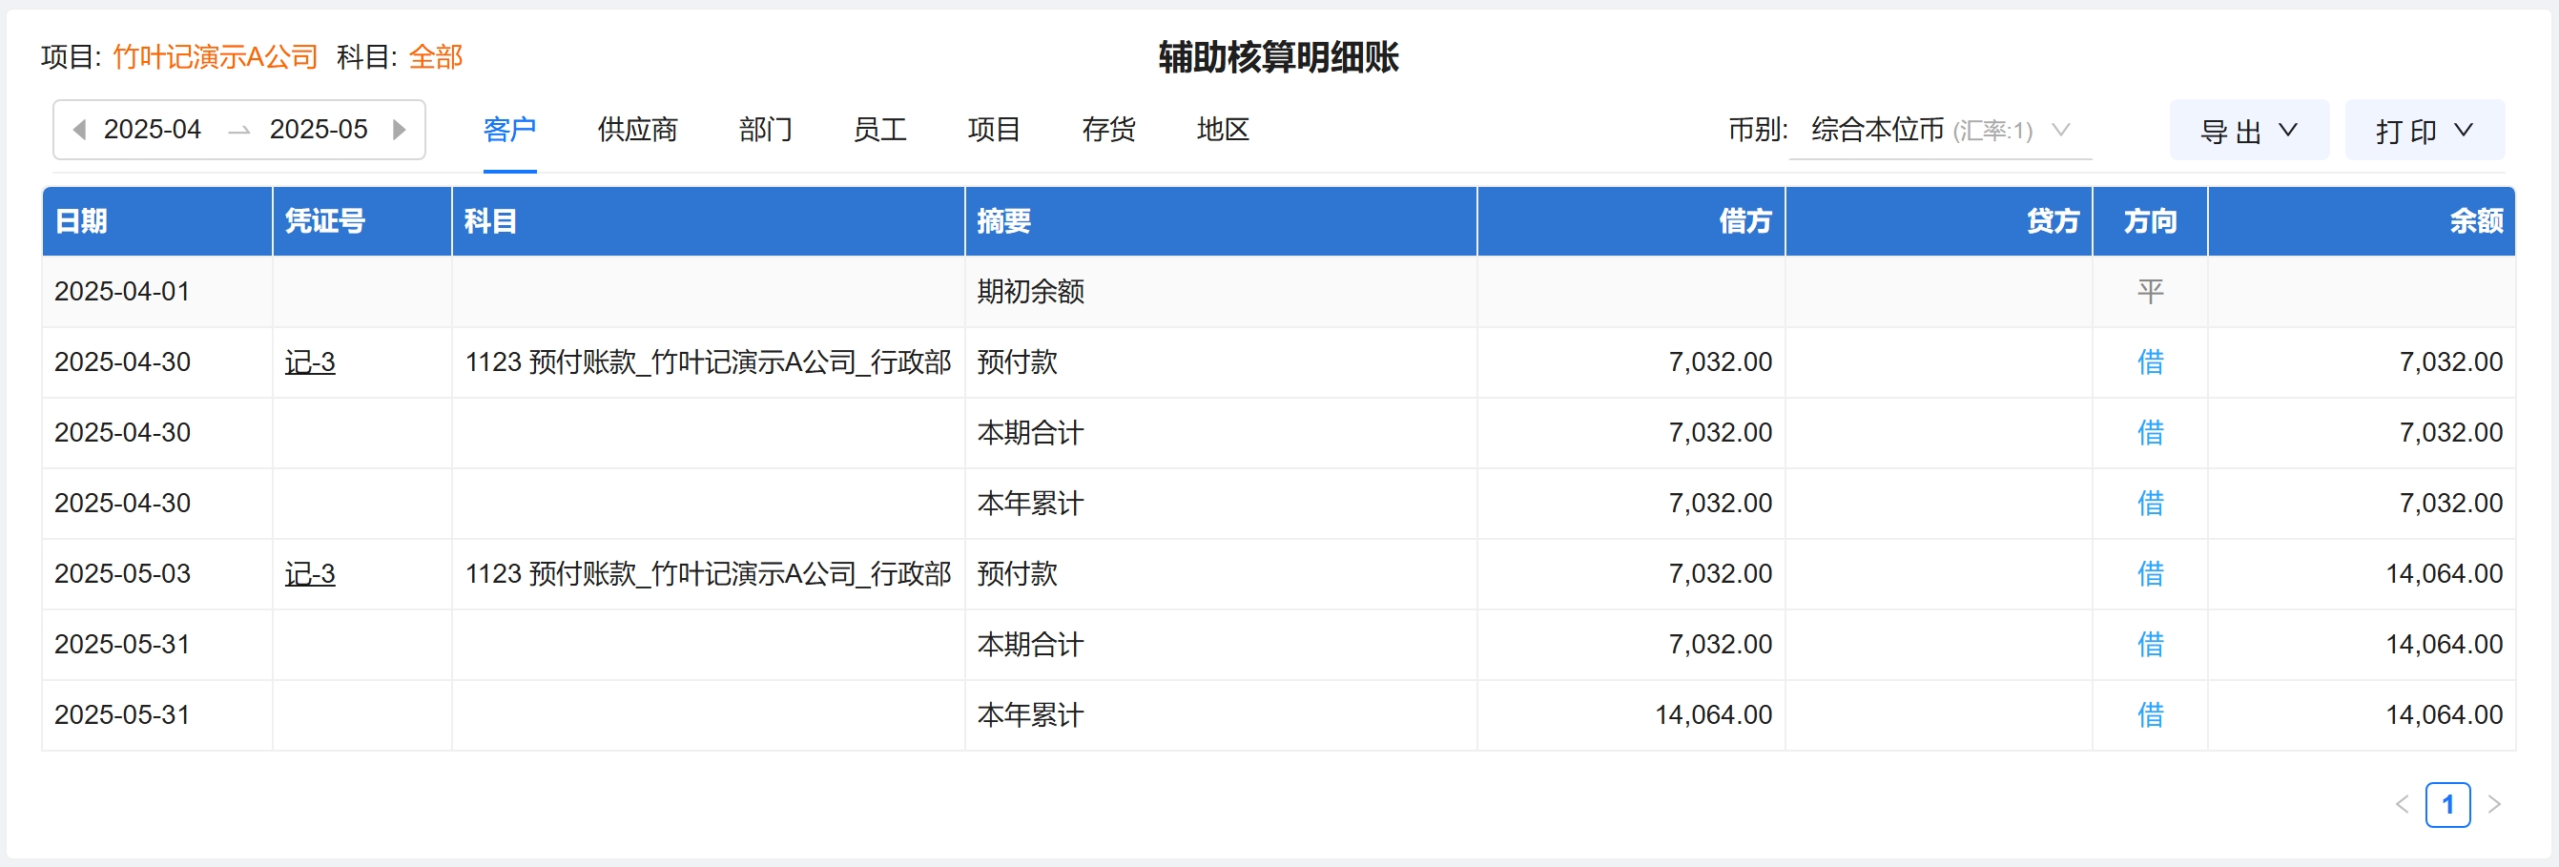Click the end period 2025-05 field

(318, 130)
